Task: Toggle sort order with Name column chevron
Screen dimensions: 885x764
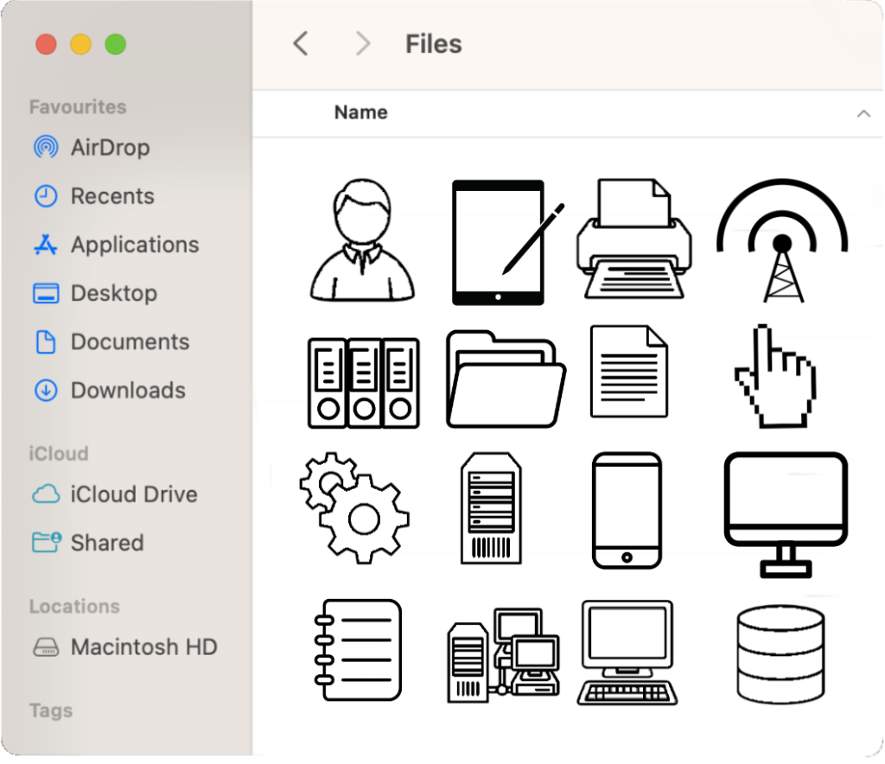Action: (863, 113)
